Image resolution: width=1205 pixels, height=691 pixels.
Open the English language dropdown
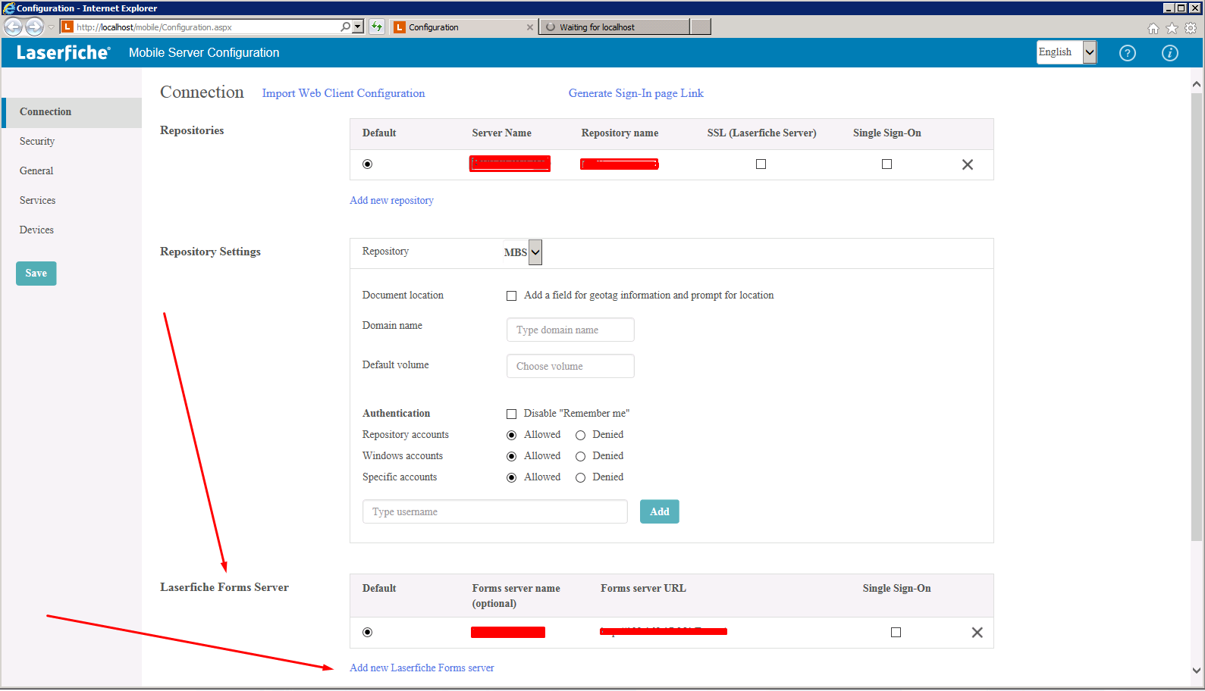1067,52
